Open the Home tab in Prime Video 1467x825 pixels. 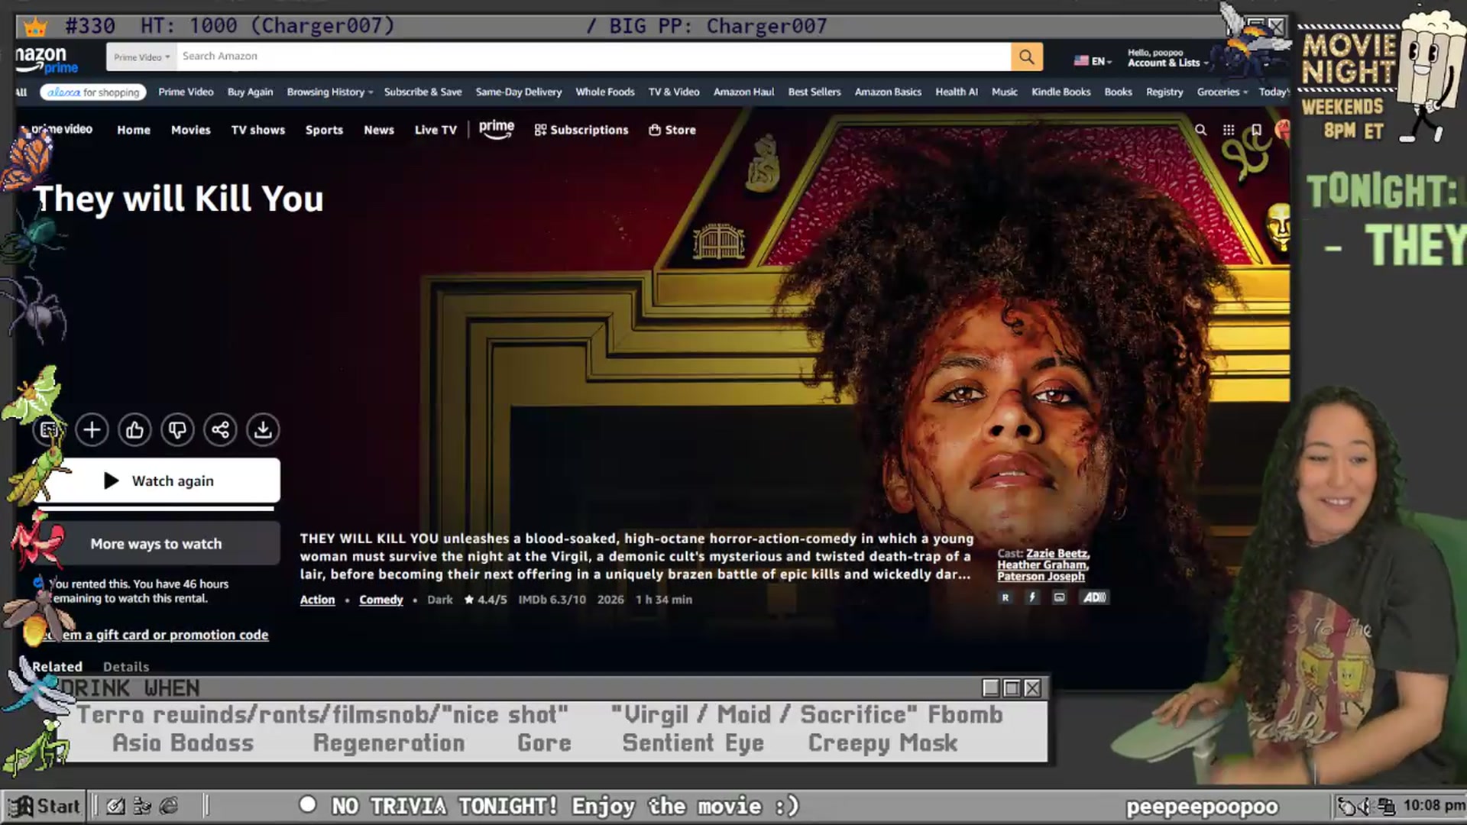coord(134,130)
